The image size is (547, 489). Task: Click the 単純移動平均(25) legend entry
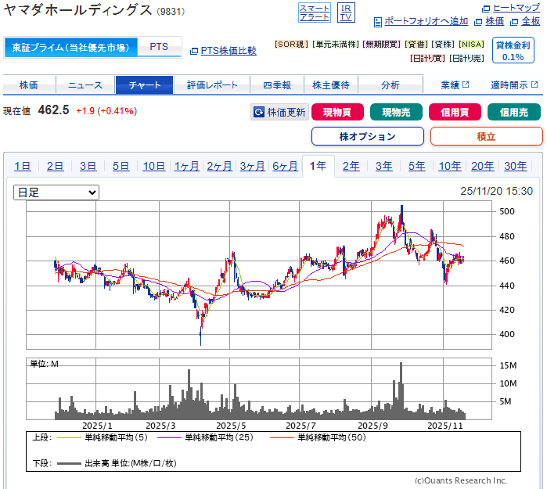point(205,437)
